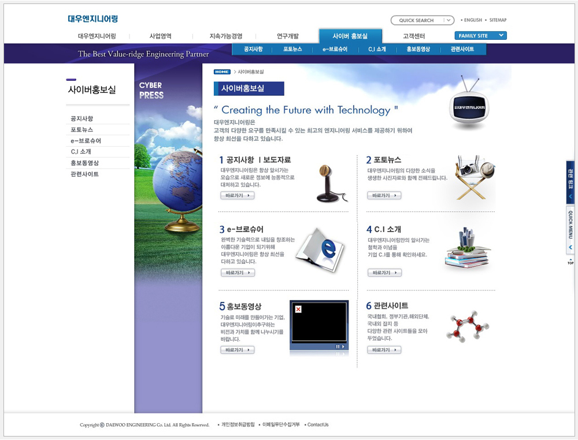Open the QUICK SEARCH dropdown
Image resolution: width=578 pixels, height=440 pixels.
pyautogui.click(x=448, y=20)
